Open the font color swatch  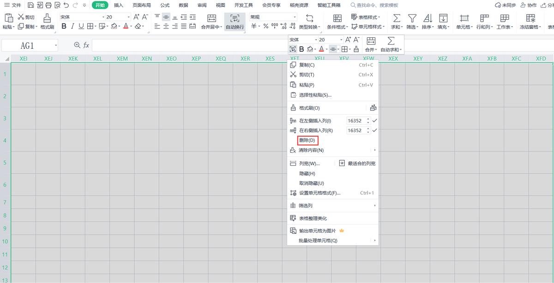tap(126, 27)
